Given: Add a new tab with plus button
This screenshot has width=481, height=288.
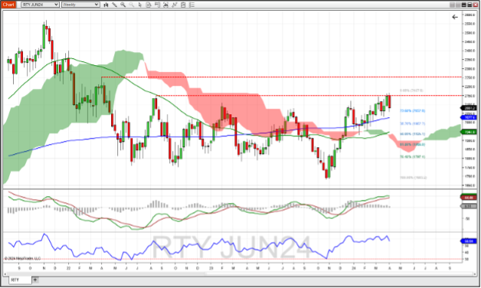Looking at the screenshot, I should click(x=35, y=280).
